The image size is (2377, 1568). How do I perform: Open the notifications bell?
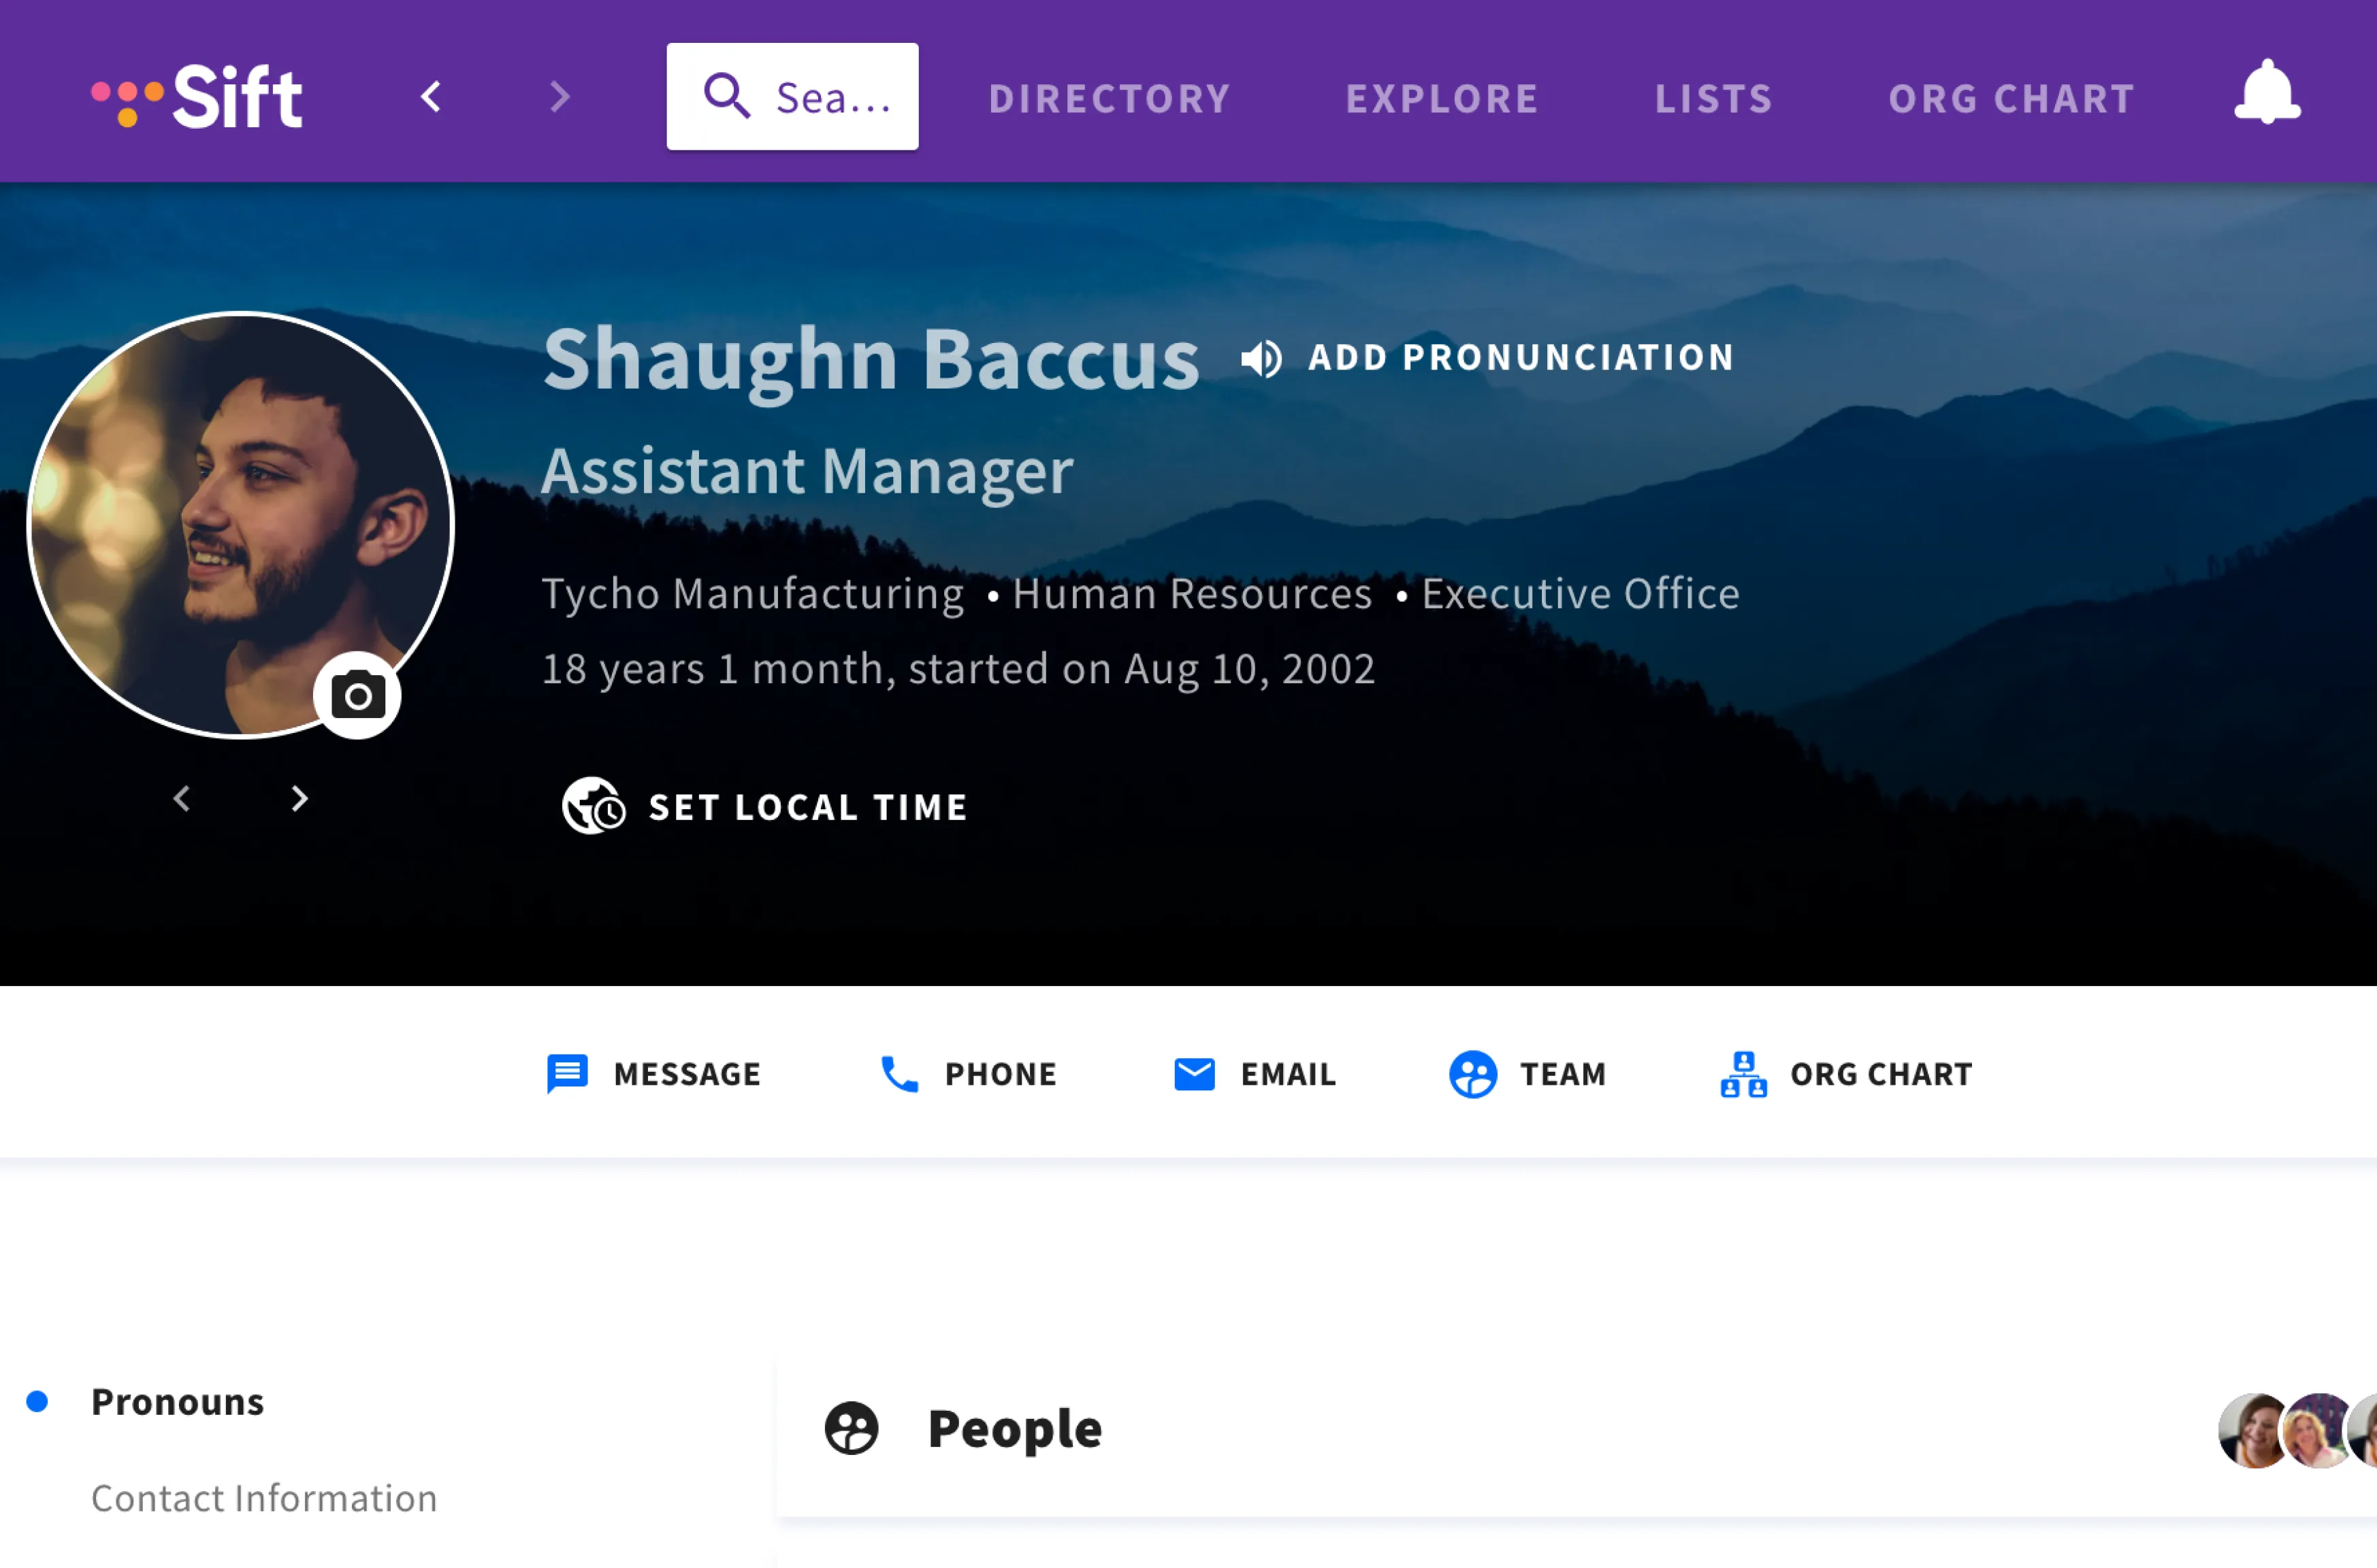point(2267,92)
